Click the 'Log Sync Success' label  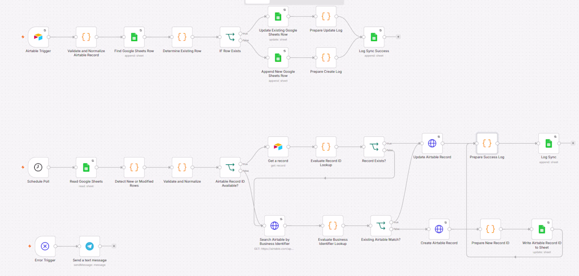(374, 51)
